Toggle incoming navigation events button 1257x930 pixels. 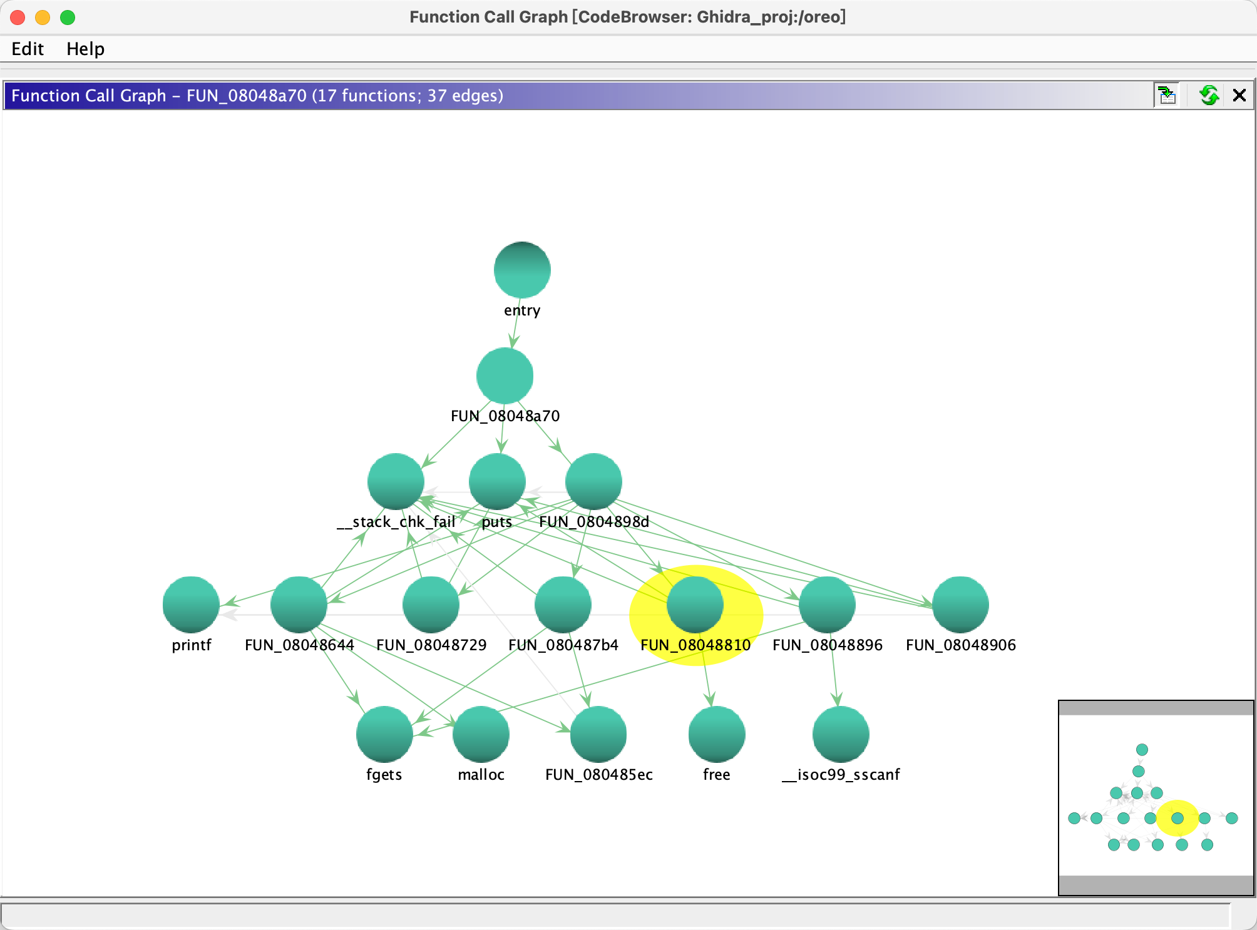(1167, 95)
